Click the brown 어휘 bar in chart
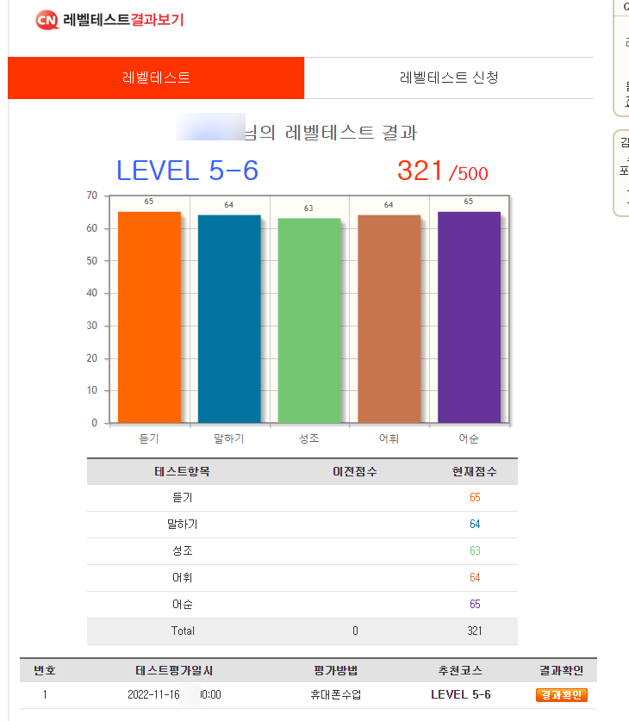This screenshot has width=629, height=721. click(389, 319)
